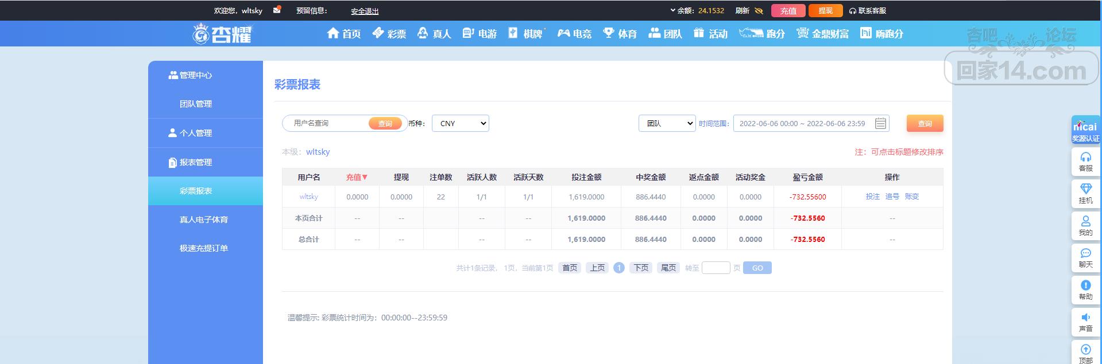Image resolution: width=1102 pixels, height=364 pixels.
Task: Open the 个人管理 sidebar section
Action: (190, 132)
